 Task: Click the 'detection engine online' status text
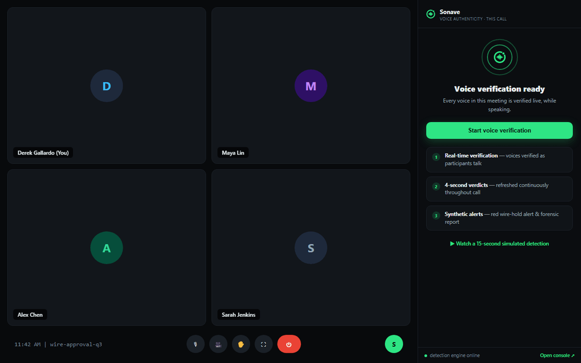pyautogui.click(x=455, y=355)
